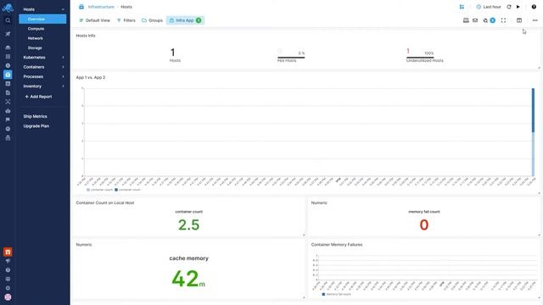Open the rocket icon in left rail

tap(8, 34)
